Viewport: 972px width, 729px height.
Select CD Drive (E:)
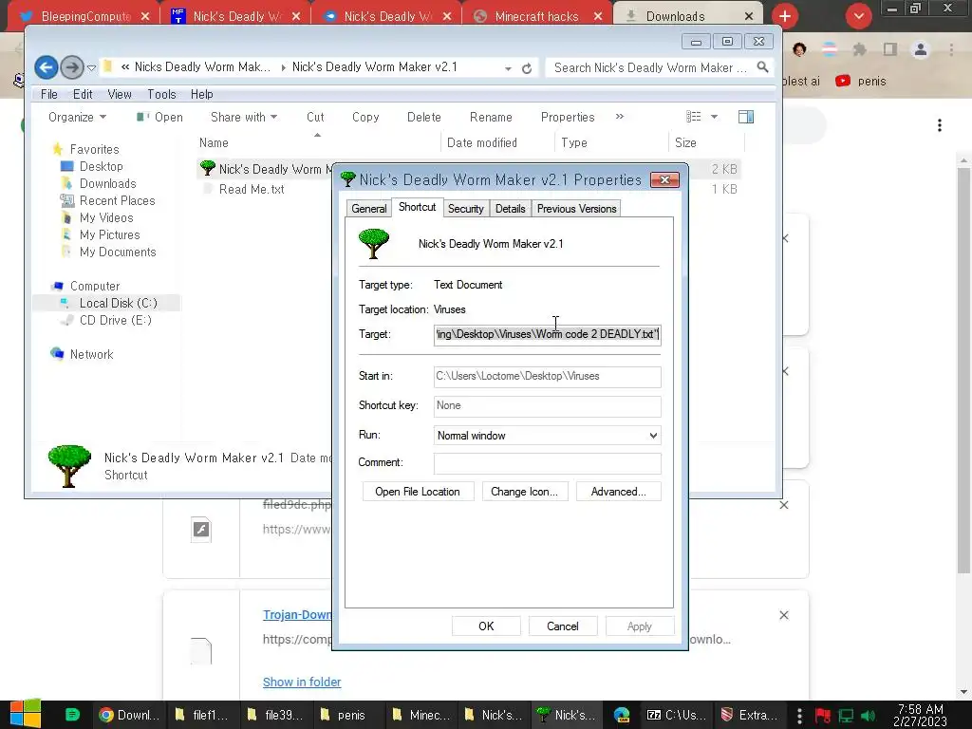(115, 321)
